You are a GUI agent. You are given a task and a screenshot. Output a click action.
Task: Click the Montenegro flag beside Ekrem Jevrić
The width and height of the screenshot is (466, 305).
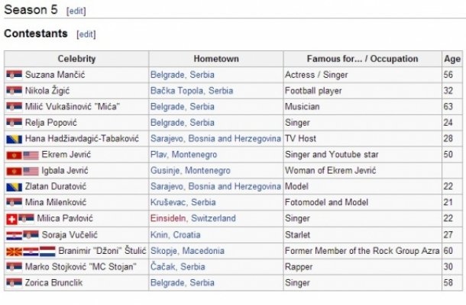tap(14, 155)
